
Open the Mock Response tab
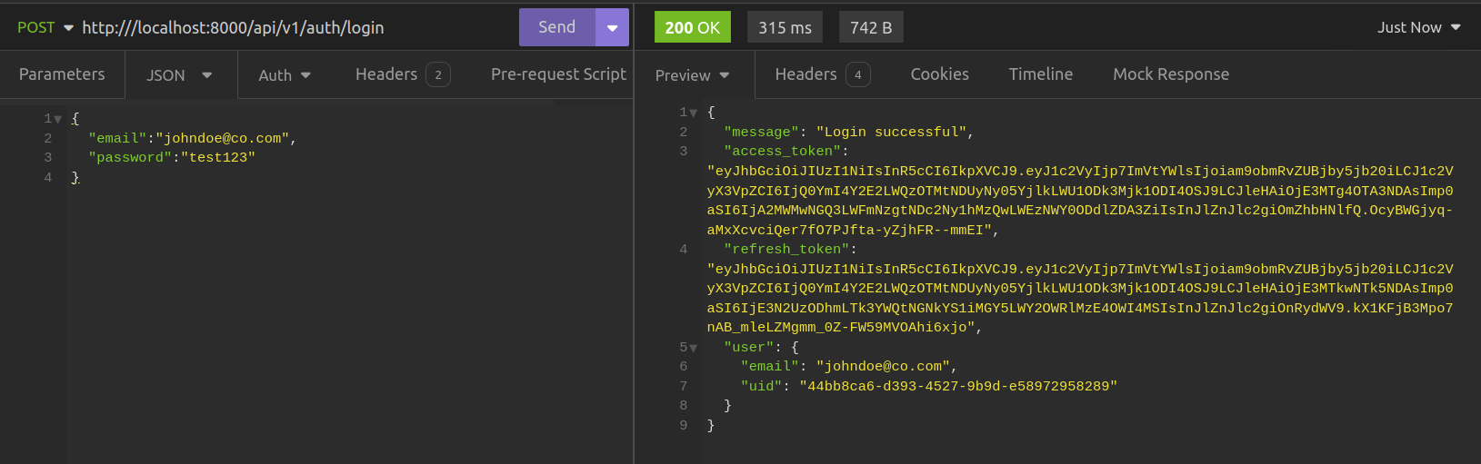(1170, 74)
